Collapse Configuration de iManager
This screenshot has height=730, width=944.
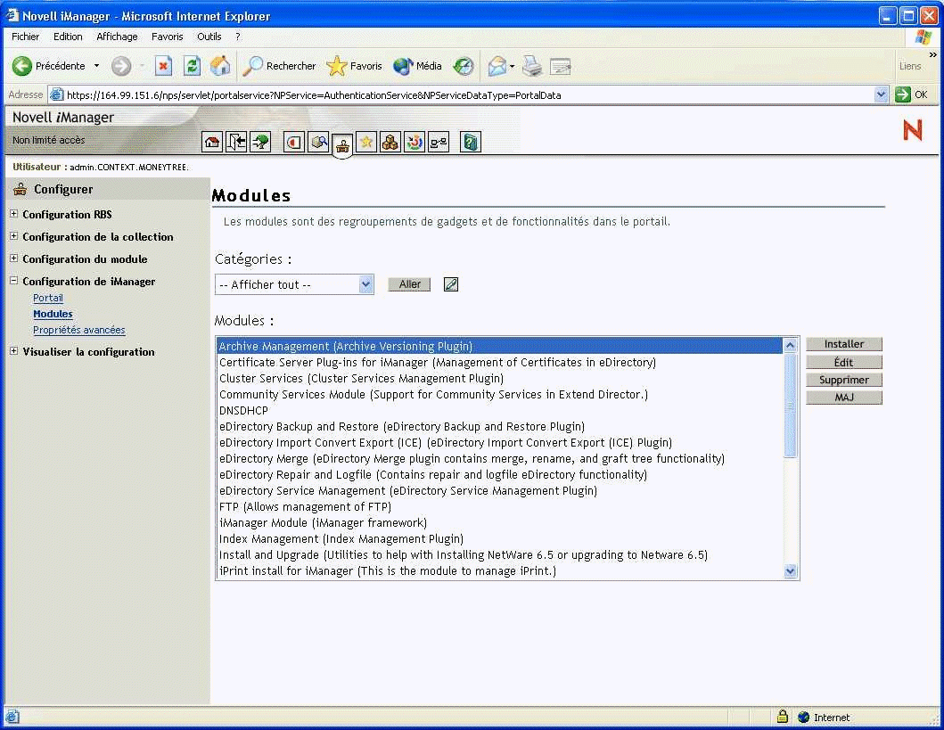tap(12, 282)
